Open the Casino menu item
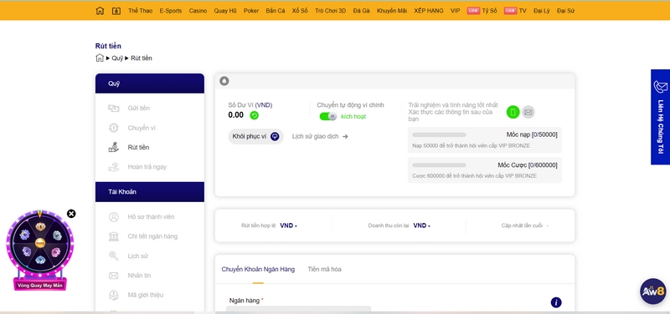The image size is (670, 314). [x=198, y=11]
